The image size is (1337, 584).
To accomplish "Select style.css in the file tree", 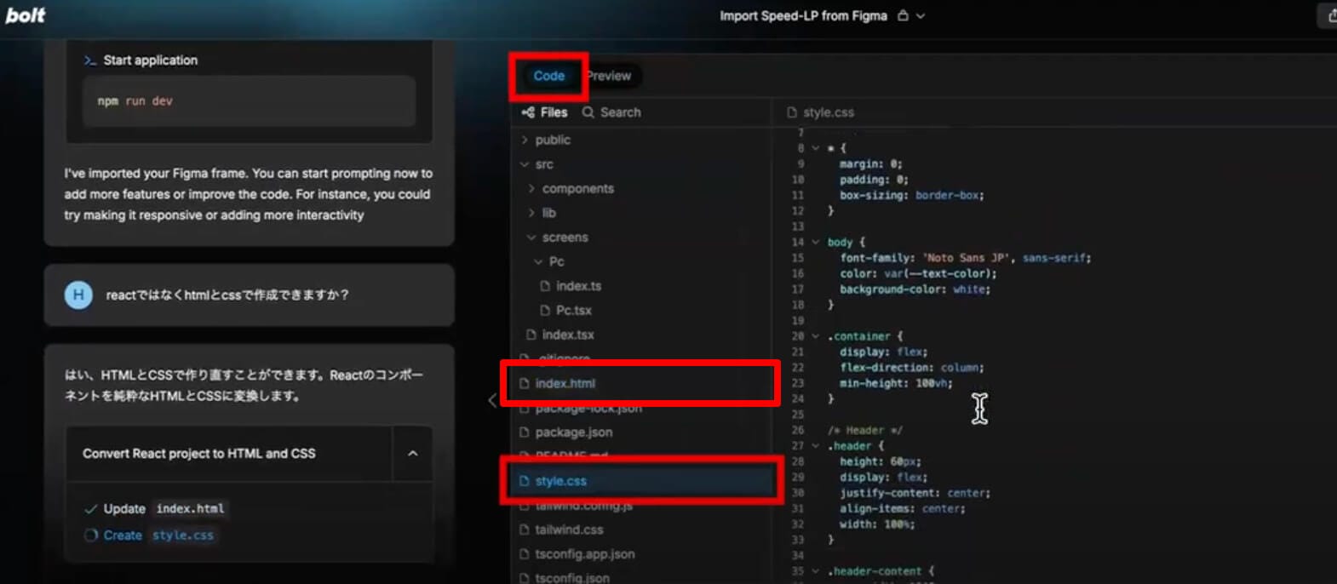I will click(x=560, y=481).
